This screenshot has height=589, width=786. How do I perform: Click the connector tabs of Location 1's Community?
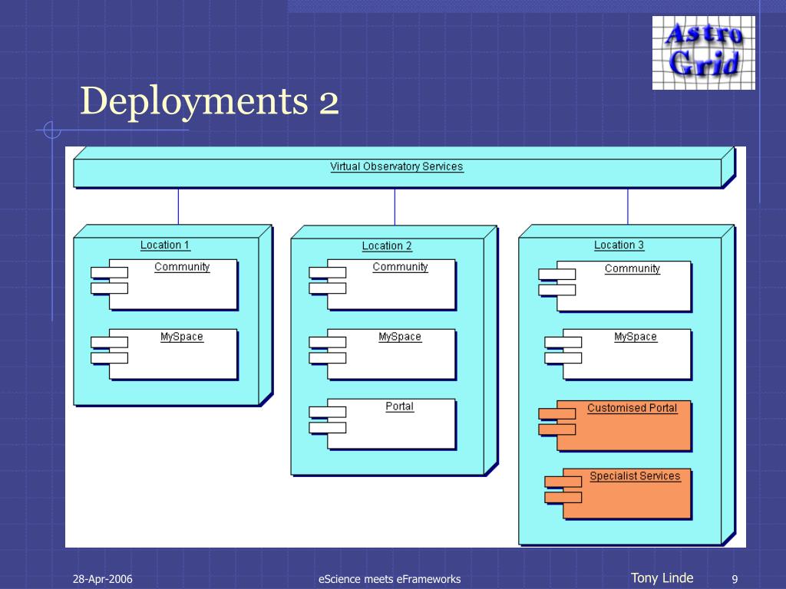pyautogui.click(x=109, y=281)
